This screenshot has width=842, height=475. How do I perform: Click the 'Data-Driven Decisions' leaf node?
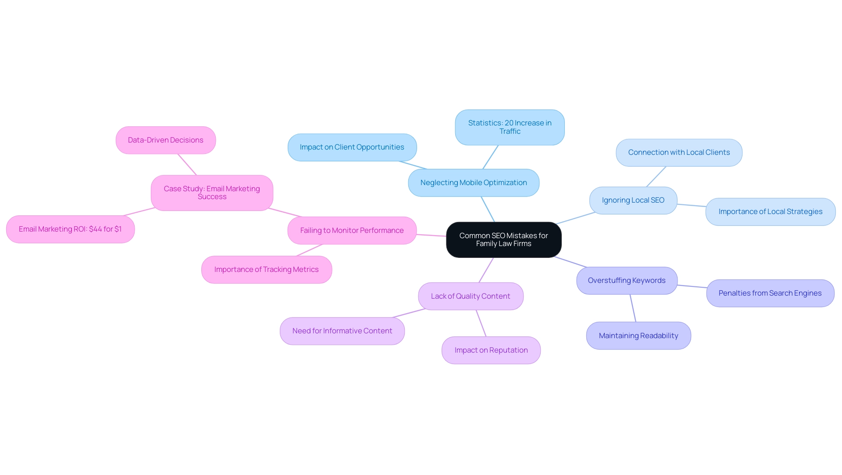[x=166, y=139]
